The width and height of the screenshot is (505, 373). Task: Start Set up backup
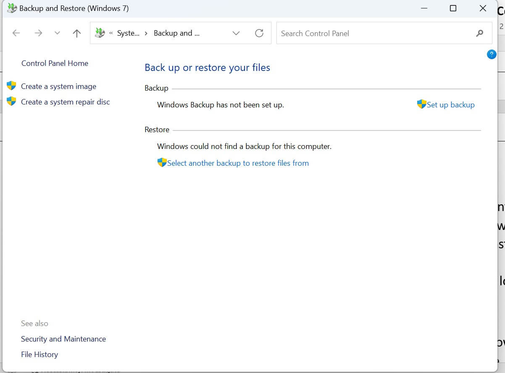[x=451, y=105]
